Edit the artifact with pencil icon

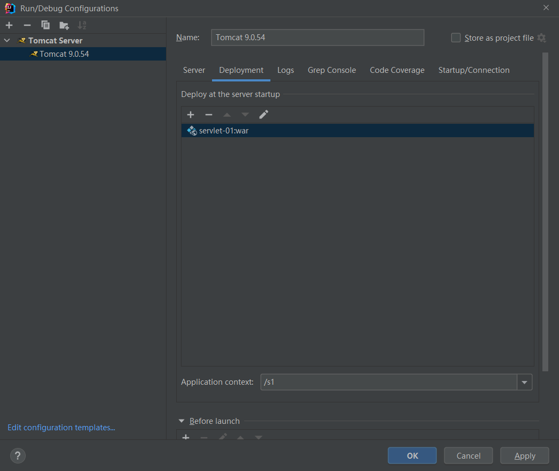pyautogui.click(x=263, y=115)
